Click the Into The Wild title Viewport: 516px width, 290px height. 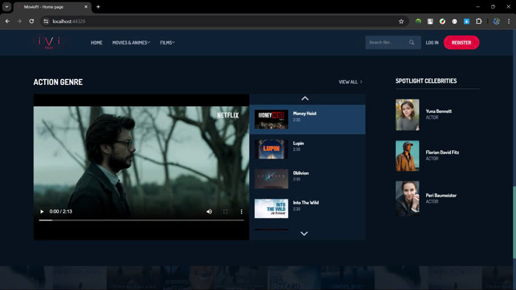(306, 203)
